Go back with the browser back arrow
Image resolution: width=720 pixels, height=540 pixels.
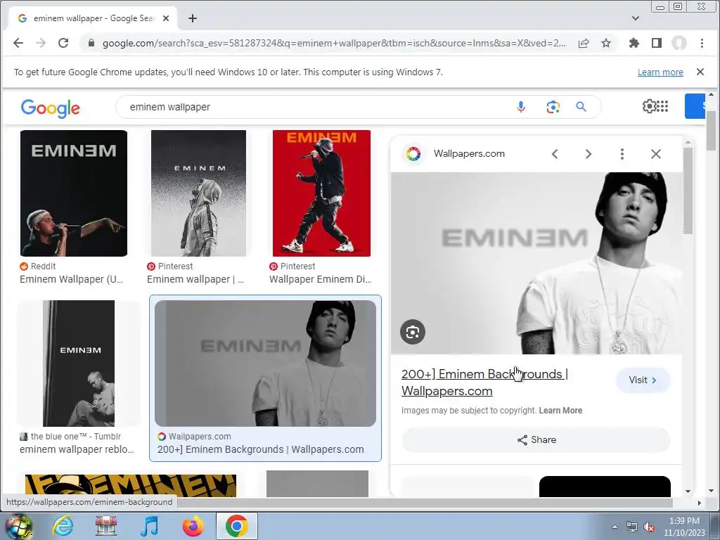[18, 43]
